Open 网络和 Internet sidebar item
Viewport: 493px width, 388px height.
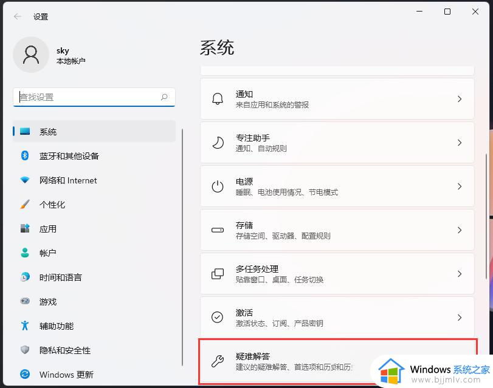pyautogui.click(x=94, y=180)
